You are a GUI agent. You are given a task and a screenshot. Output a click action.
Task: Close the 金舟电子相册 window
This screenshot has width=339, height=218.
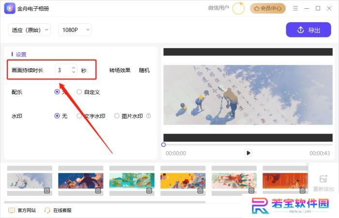(329, 8)
